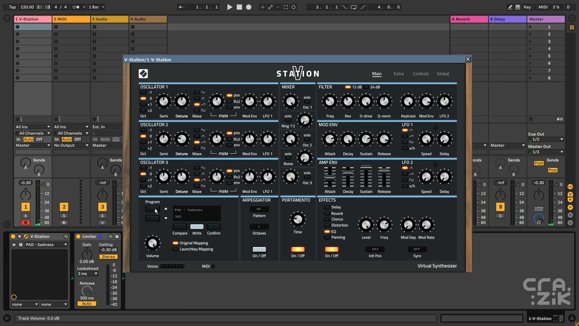
Task: Click the Stop button in transport
Action: (239, 7)
